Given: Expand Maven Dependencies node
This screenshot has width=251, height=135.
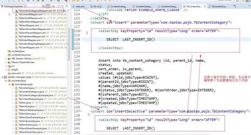Looking at the screenshot, I should coord(6,62).
